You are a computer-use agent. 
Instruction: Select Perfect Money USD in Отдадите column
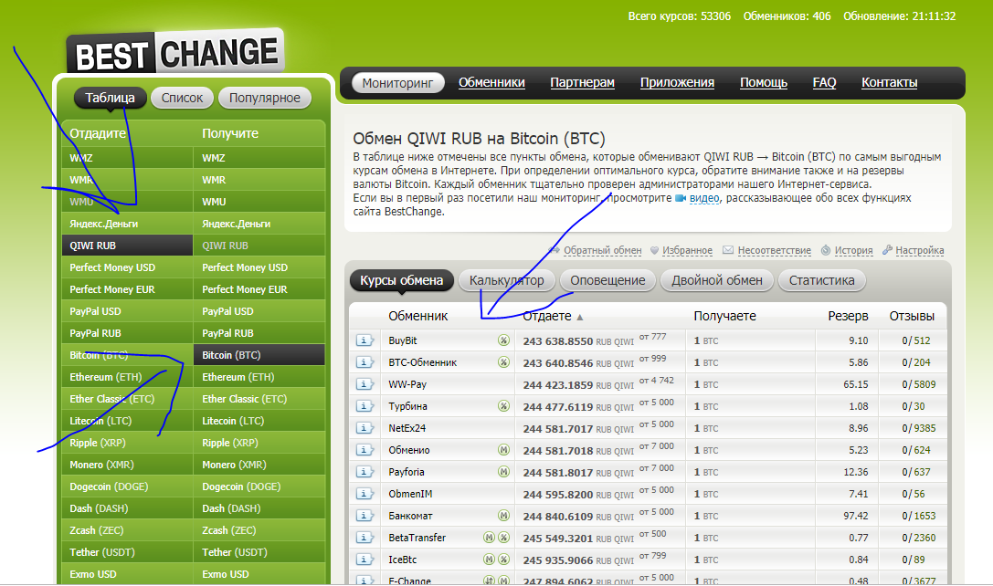127,267
